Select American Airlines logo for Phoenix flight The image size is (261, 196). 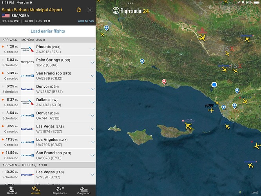(27, 49)
